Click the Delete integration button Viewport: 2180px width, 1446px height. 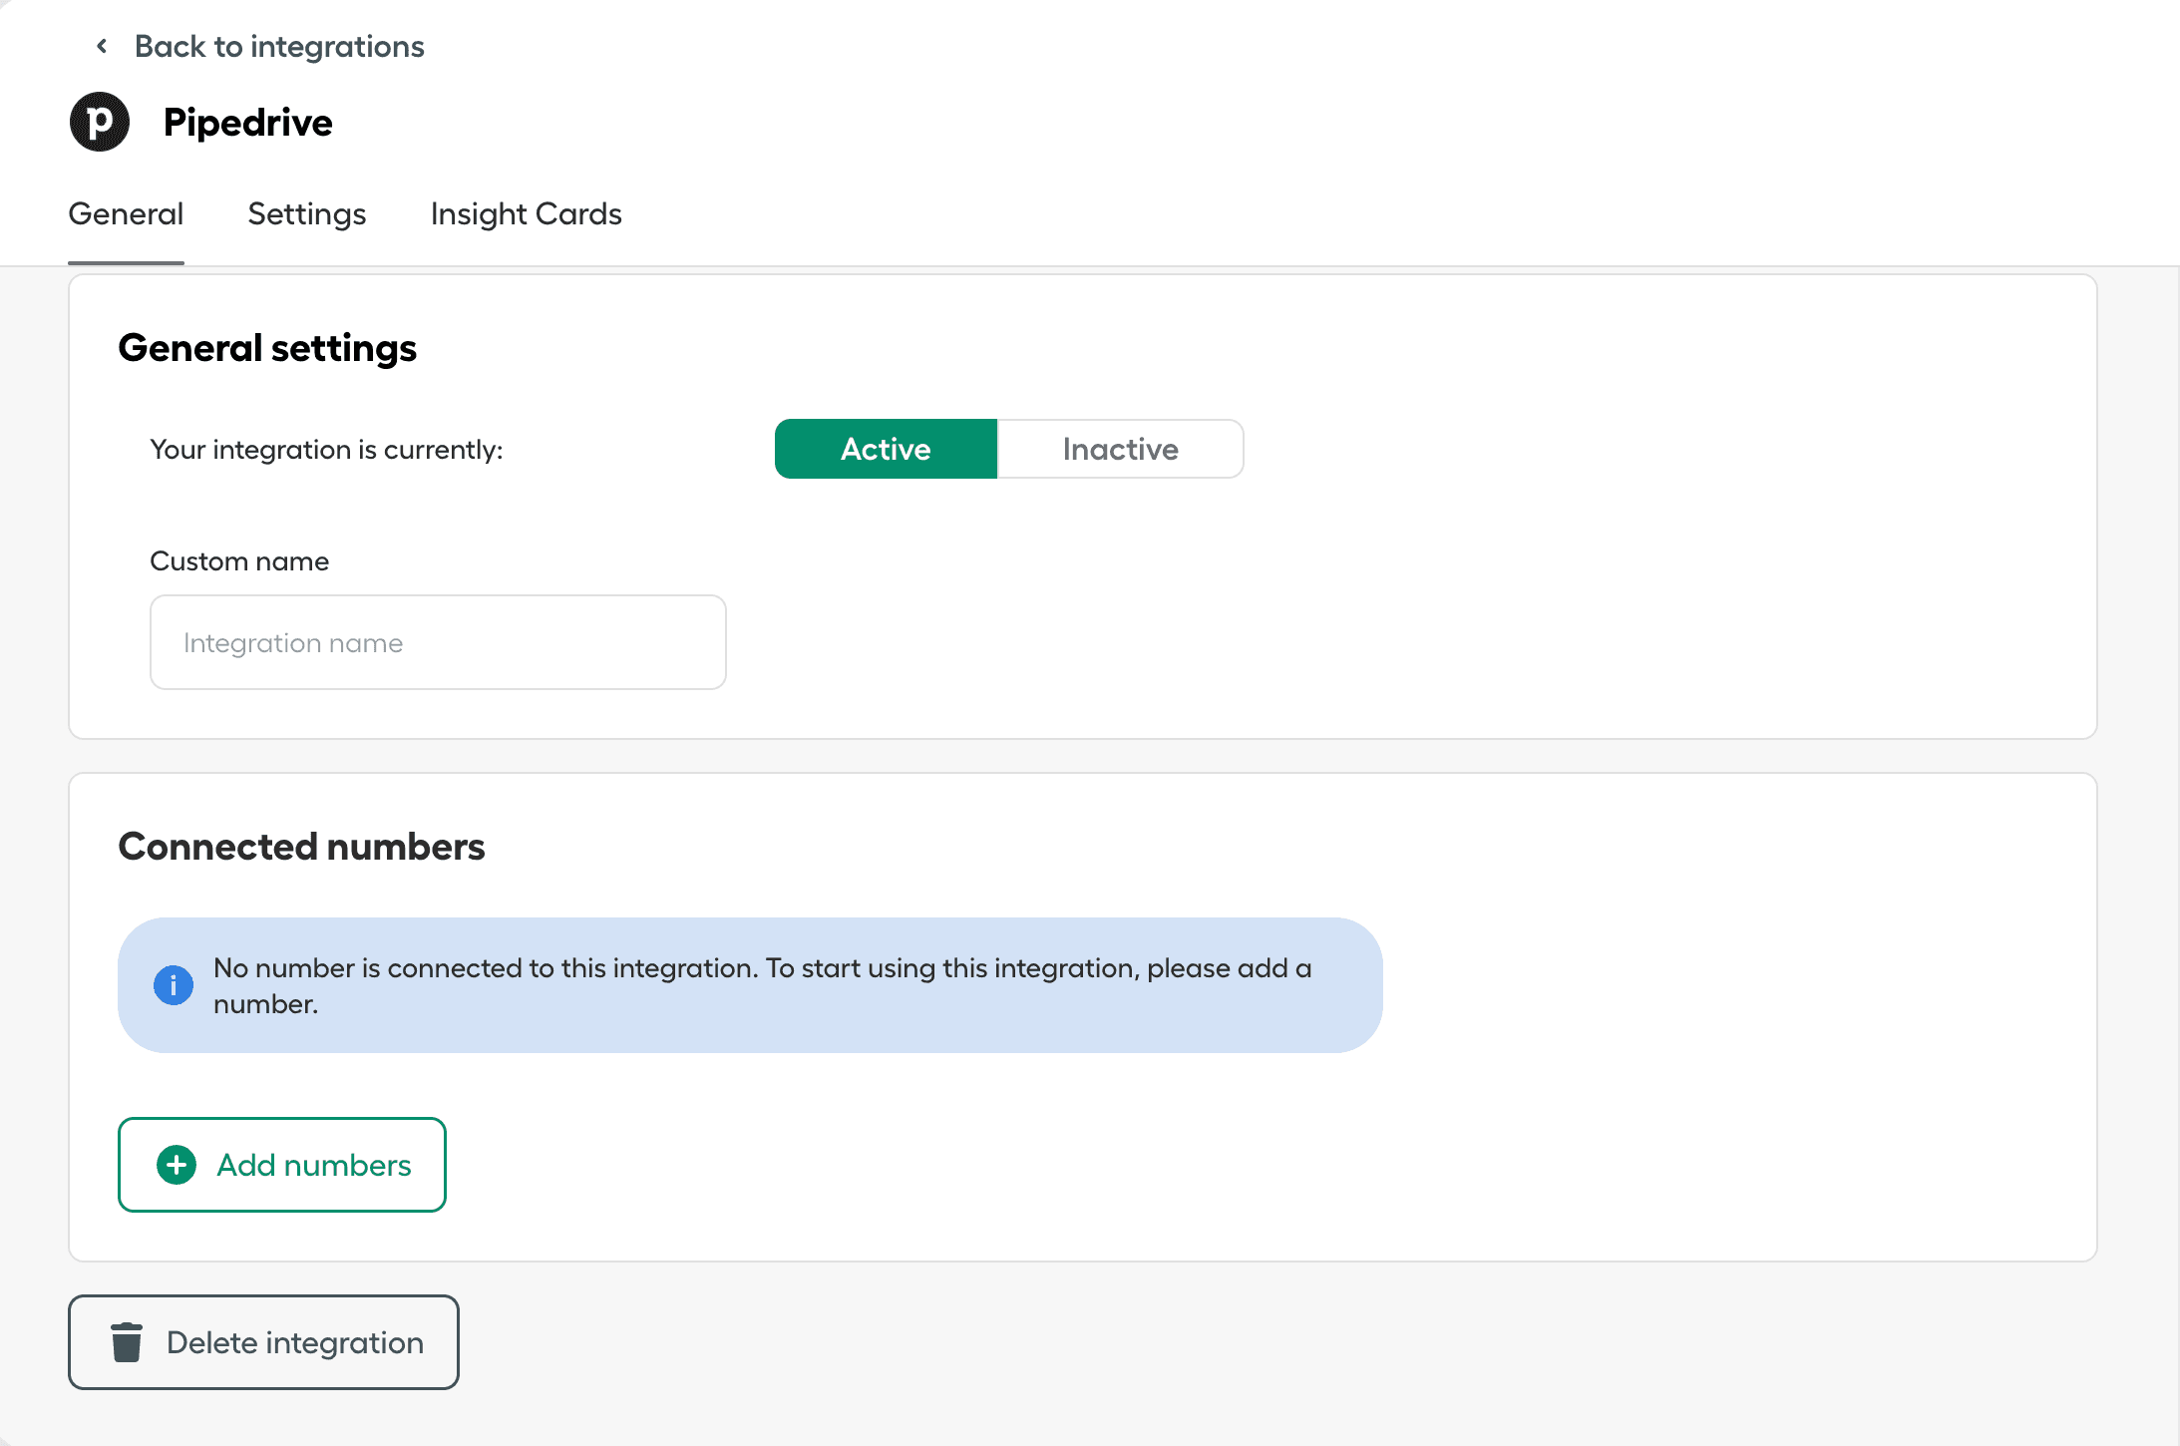pos(262,1341)
